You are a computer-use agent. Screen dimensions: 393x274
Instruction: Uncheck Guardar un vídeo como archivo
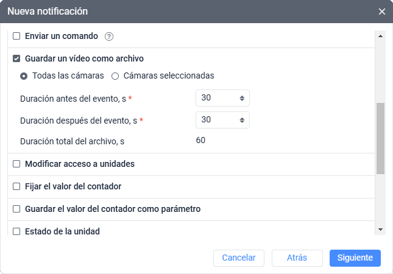tap(16, 59)
